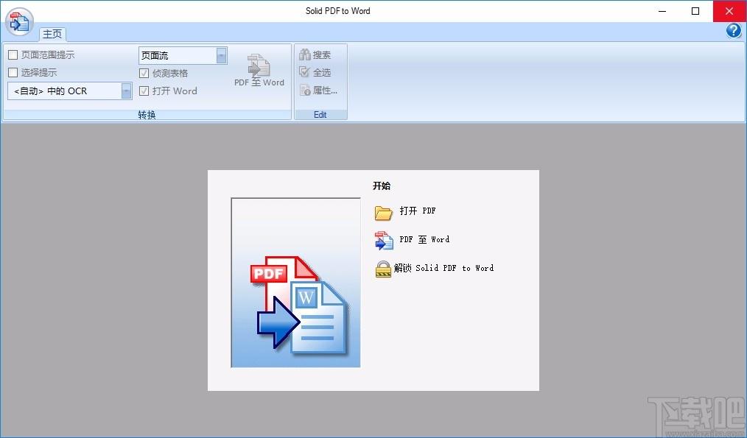Image resolution: width=747 pixels, height=438 pixels.
Task: Click the Edit group label
Action: pyautogui.click(x=320, y=115)
